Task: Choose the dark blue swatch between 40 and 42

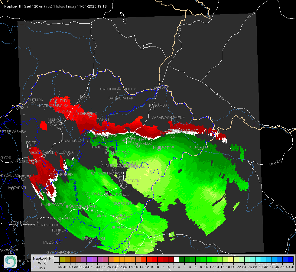Action: click(x=291, y=259)
